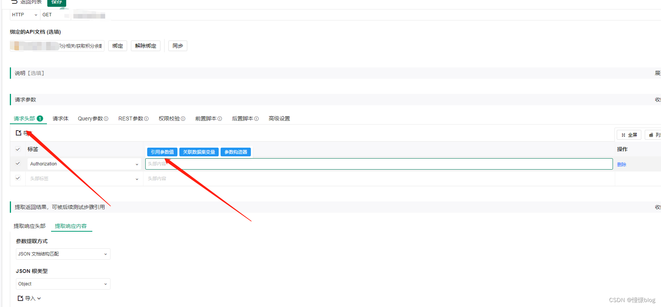Click the 关联数据集变量 button
This screenshot has width=661, height=307.
tap(199, 152)
